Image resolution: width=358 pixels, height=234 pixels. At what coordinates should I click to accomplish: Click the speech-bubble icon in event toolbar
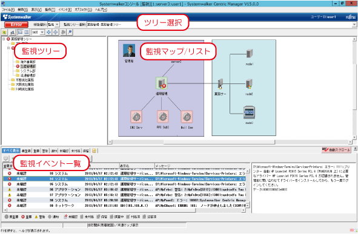(5, 158)
